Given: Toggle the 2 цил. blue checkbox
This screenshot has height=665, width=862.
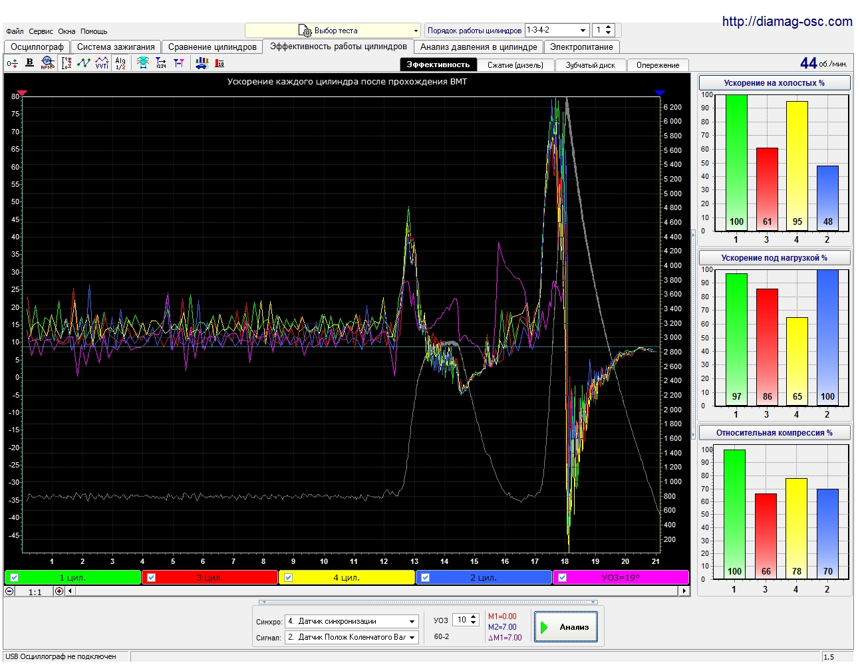Looking at the screenshot, I should [x=425, y=578].
